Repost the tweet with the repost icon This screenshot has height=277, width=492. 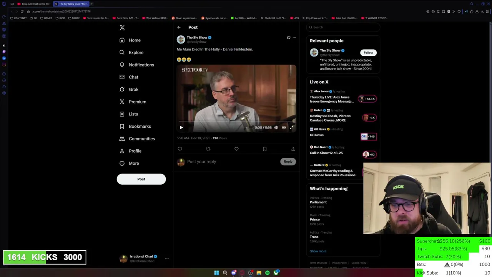tap(208, 149)
